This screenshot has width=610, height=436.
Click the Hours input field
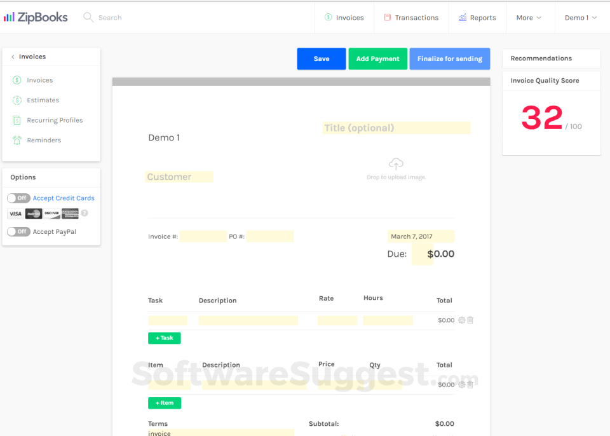(388, 320)
